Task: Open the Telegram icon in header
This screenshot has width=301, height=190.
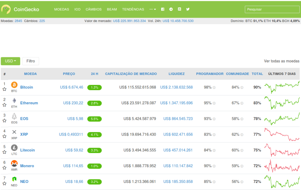Action: [171, 9]
